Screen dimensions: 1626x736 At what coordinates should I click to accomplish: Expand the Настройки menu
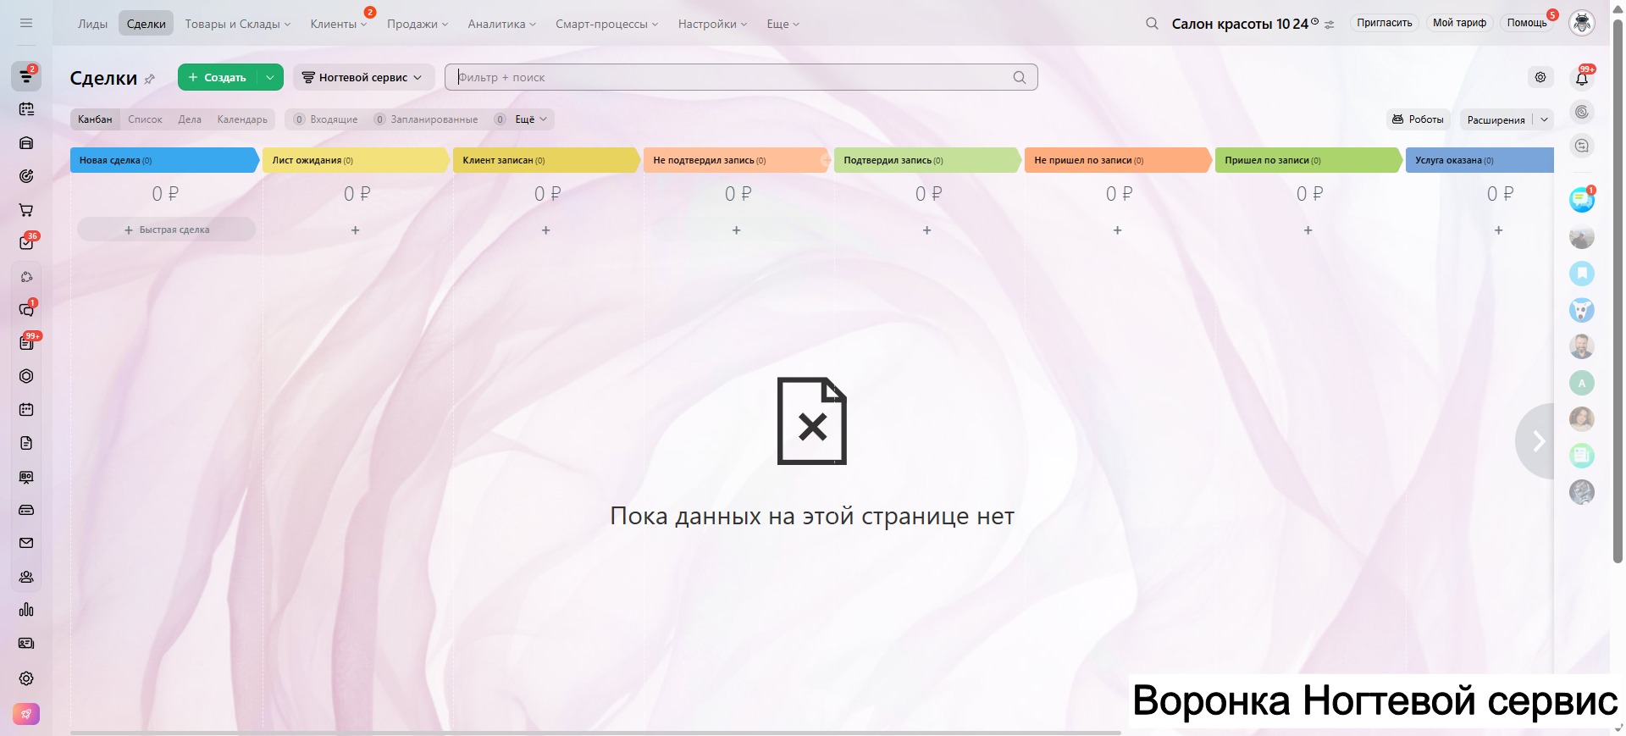(713, 24)
